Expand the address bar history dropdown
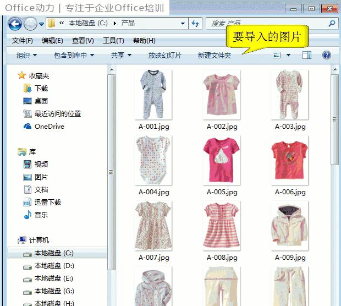 click(183, 23)
